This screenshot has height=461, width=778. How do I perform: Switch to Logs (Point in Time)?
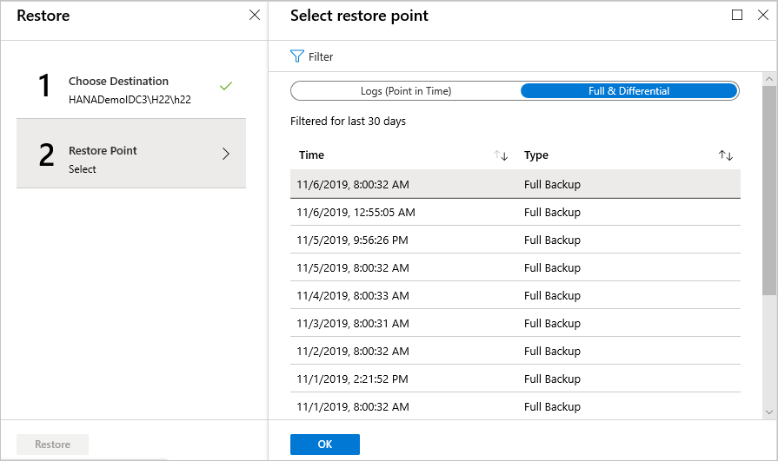point(406,91)
